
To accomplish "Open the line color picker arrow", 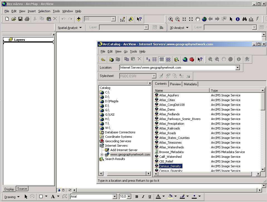I will click(x=188, y=196).
